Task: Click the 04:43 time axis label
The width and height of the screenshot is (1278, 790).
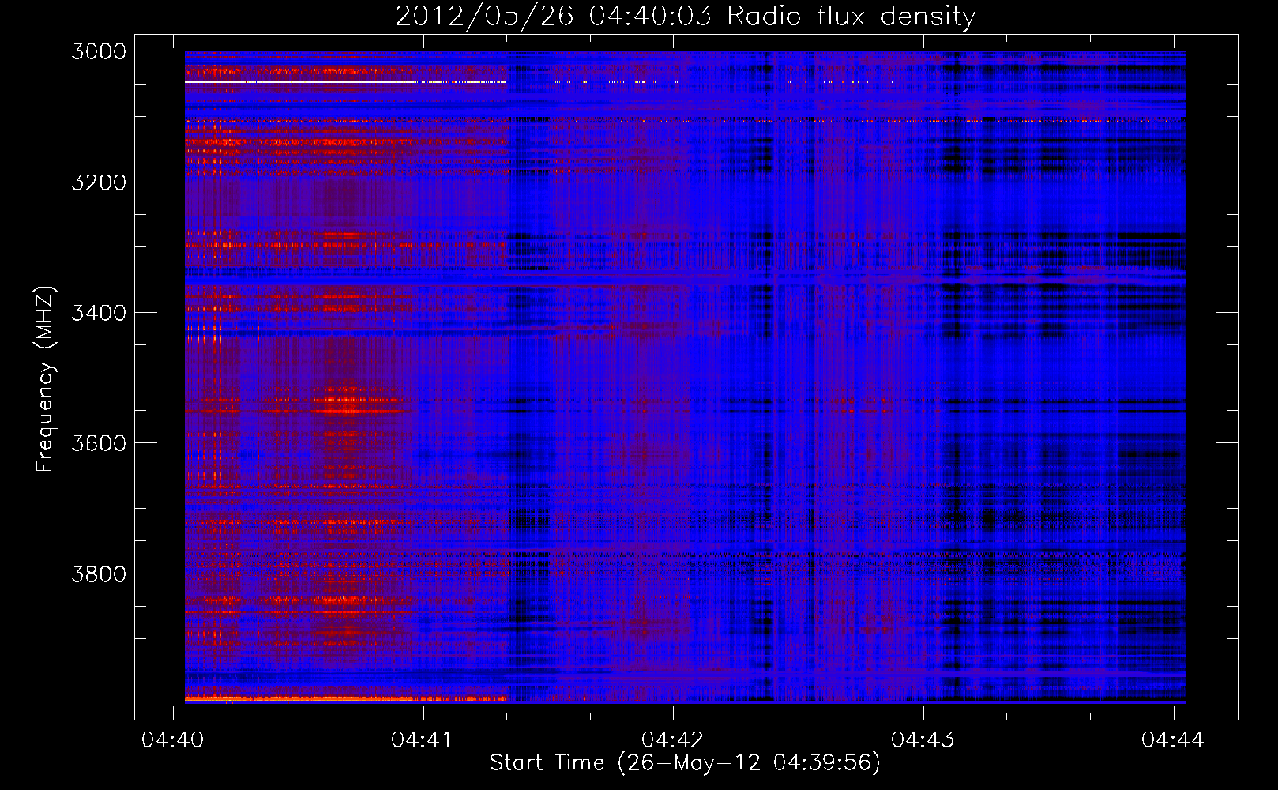Action: [x=923, y=739]
